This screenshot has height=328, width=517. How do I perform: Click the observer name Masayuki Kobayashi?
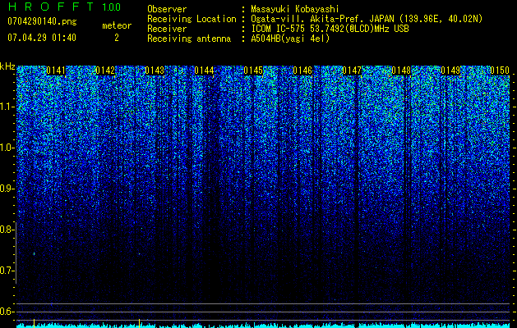pyautogui.click(x=295, y=9)
